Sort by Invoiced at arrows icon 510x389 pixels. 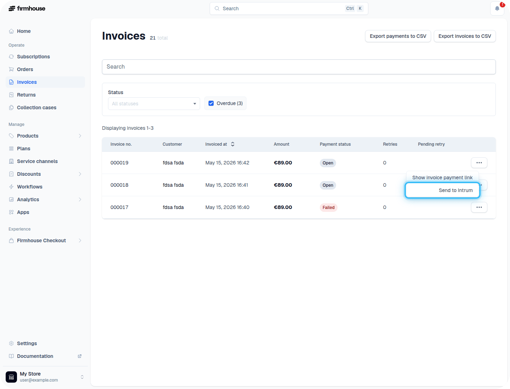click(x=233, y=144)
